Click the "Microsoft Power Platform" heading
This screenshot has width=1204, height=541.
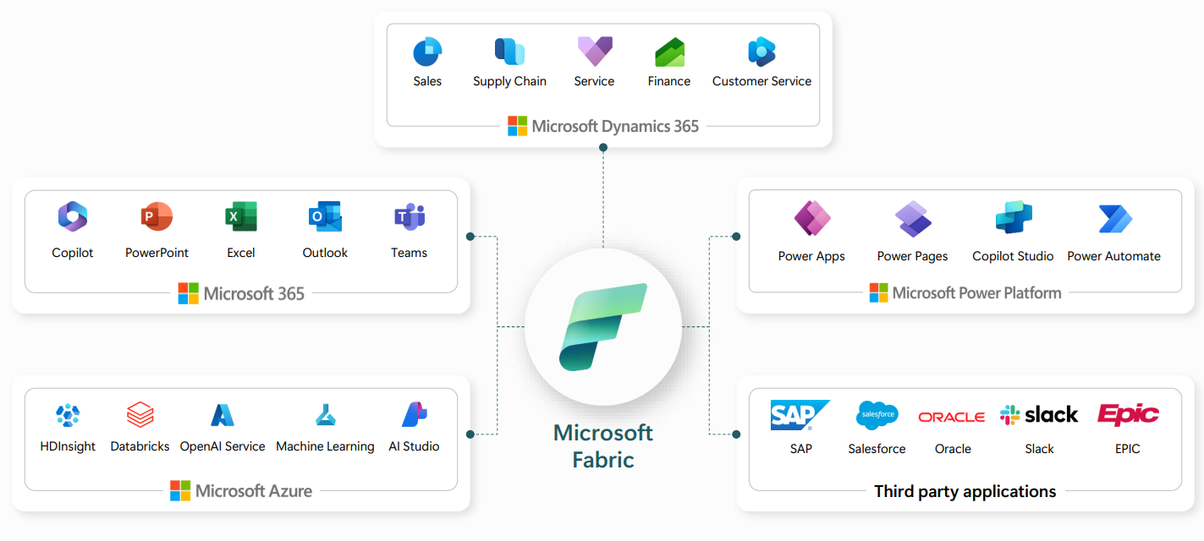pyautogui.click(x=976, y=293)
